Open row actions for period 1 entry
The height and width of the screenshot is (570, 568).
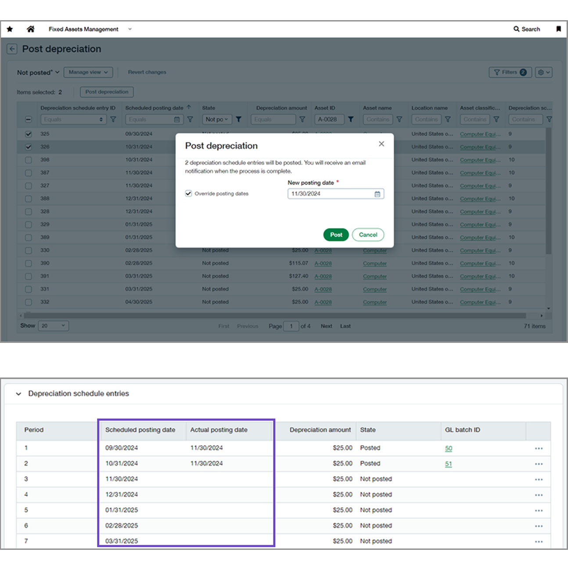tap(539, 448)
